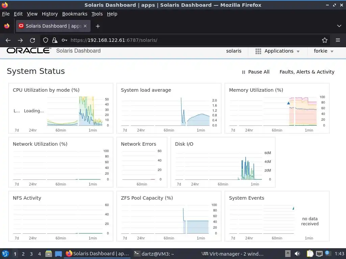Click the 60min label under Network Errors
Viewport: 346px width, 259px height.
point(142,184)
